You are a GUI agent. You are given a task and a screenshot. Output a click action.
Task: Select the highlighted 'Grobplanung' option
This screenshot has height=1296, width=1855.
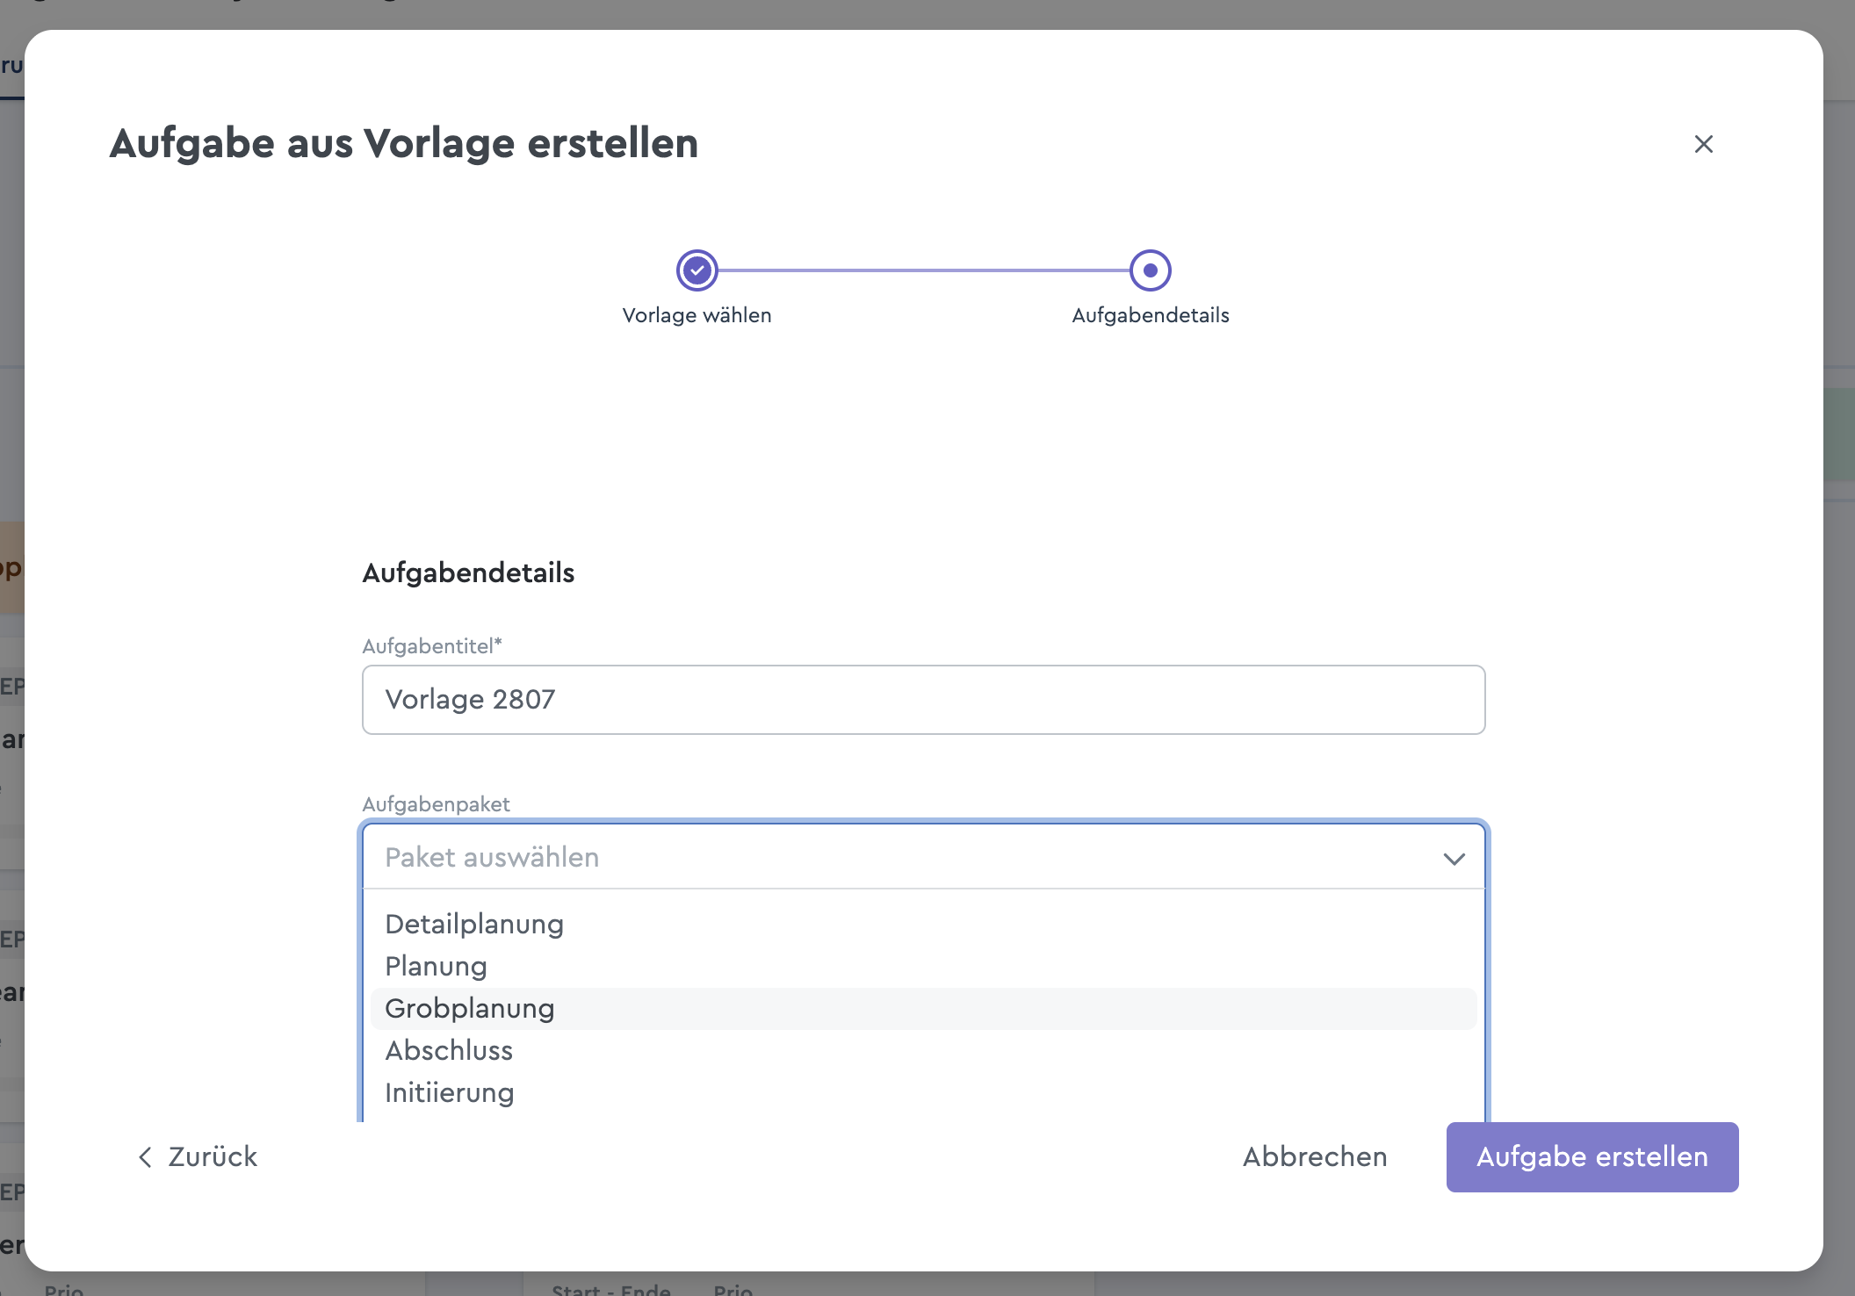pos(470,1008)
